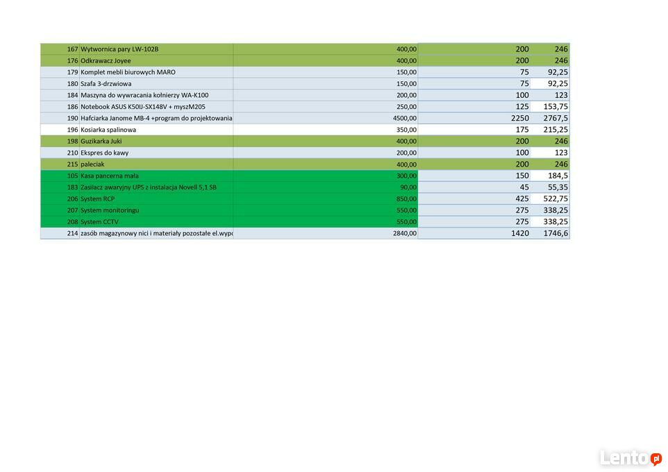Select value 125 in Notebook row

click(474, 106)
